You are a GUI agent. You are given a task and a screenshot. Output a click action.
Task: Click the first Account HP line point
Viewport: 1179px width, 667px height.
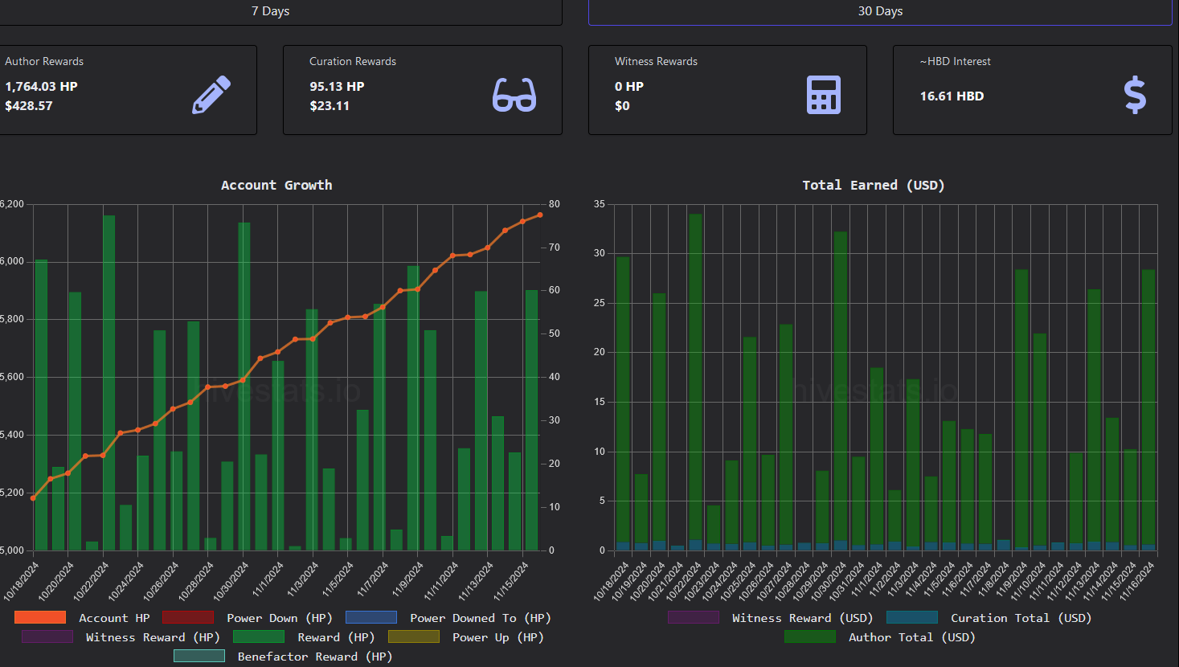(x=33, y=498)
